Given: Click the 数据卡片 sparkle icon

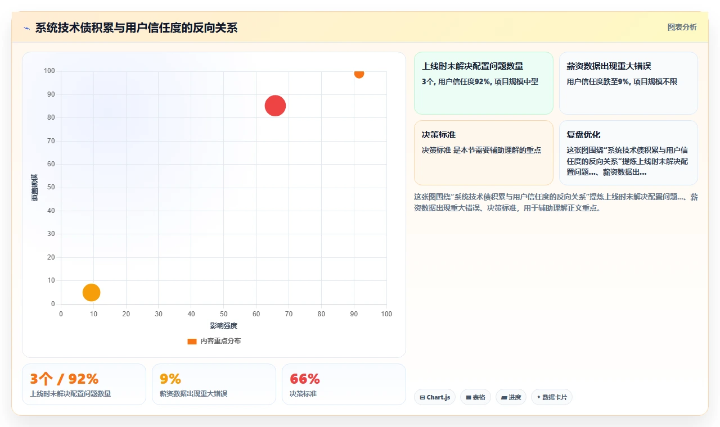Looking at the screenshot, I should (538, 397).
